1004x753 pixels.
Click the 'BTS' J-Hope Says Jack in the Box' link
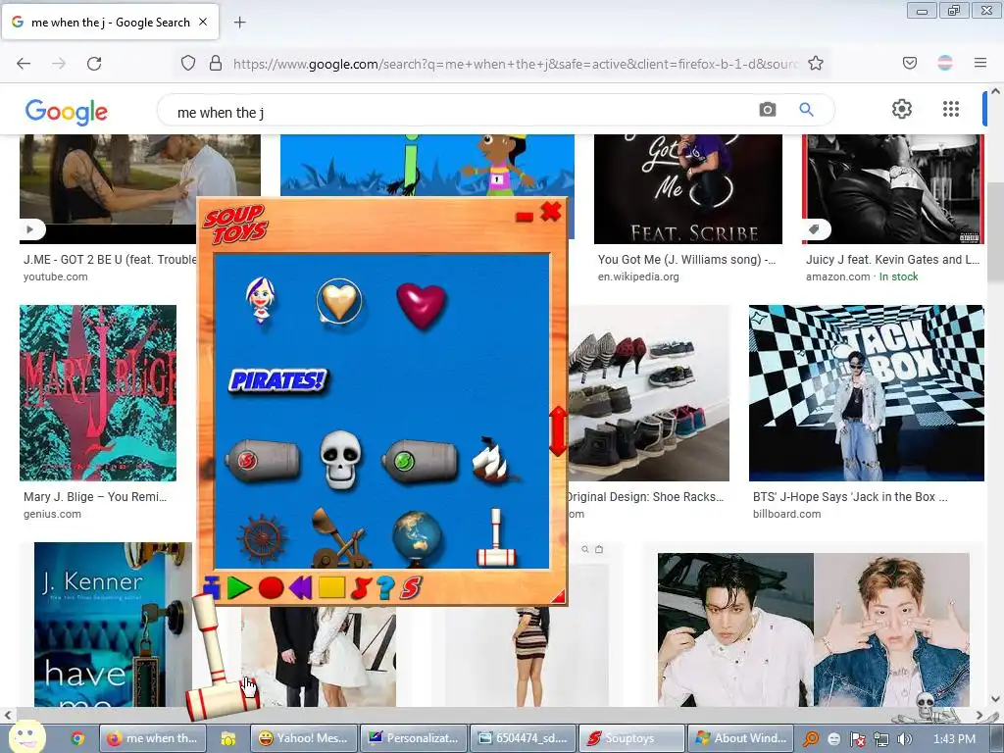click(x=850, y=497)
